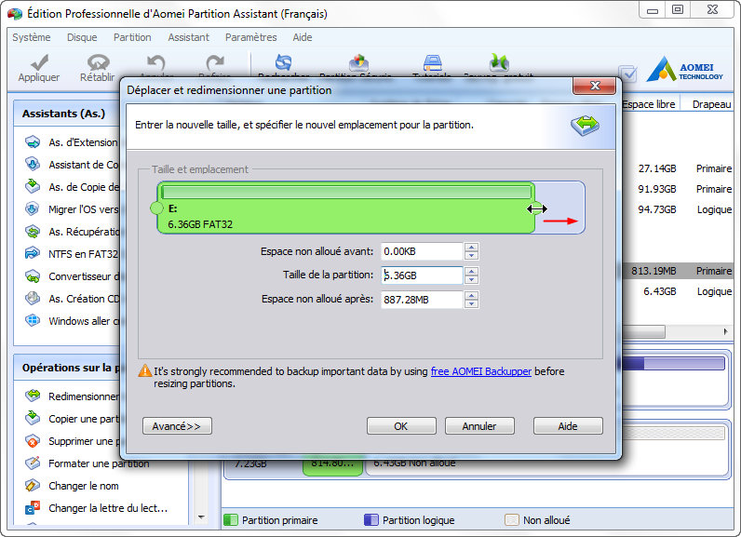Close the resize partition dialog
Image resolution: width=741 pixels, height=537 pixels.
click(x=595, y=86)
